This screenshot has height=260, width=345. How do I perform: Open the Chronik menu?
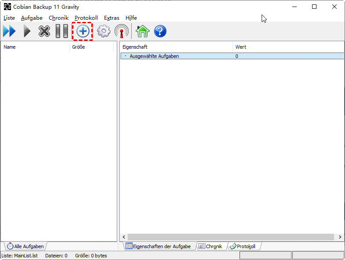pyautogui.click(x=58, y=18)
